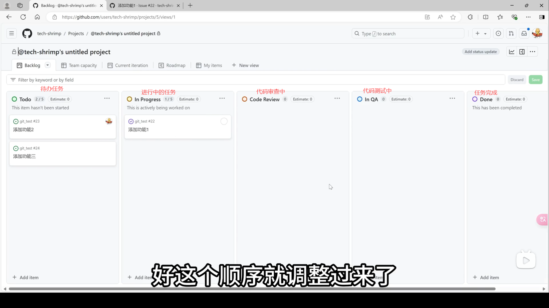Open the issues icon in the header
Viewport: 549px width, 308px height.
click(x=498, y=34)
